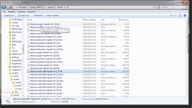This screenshot has width=192, height=108.
Task: Open the ? help menu
Action: pyautogui.click(x=38, y=12)
